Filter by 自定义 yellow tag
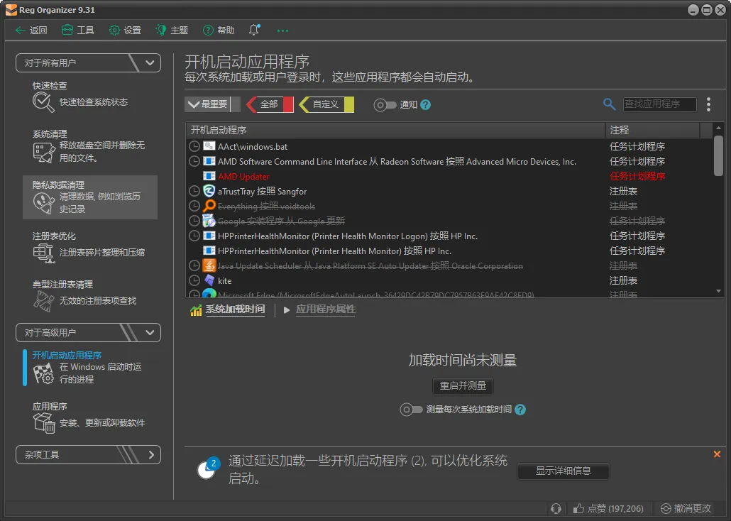This screenshot has height=521, width=731. [326, 104]
